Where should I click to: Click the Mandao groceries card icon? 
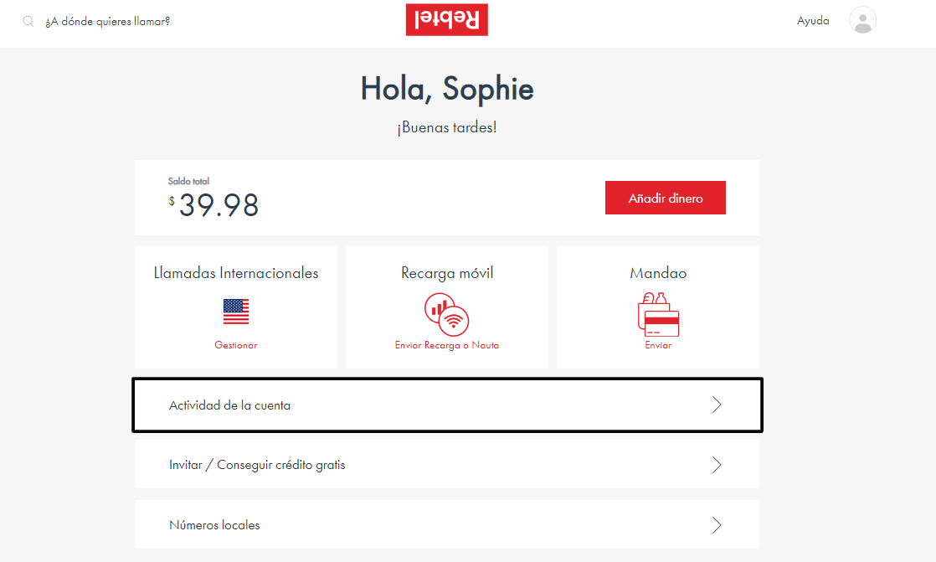tap(658, 314)
